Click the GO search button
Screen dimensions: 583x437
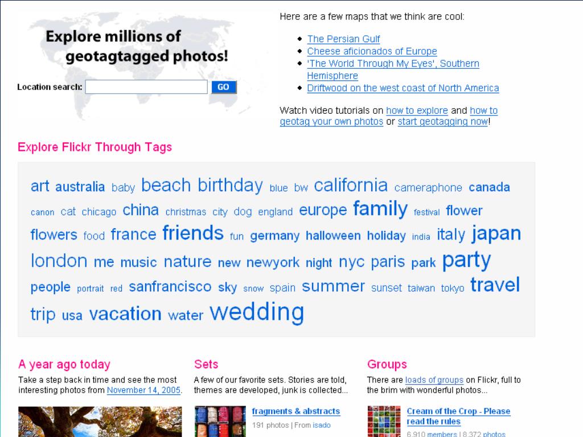223,87
